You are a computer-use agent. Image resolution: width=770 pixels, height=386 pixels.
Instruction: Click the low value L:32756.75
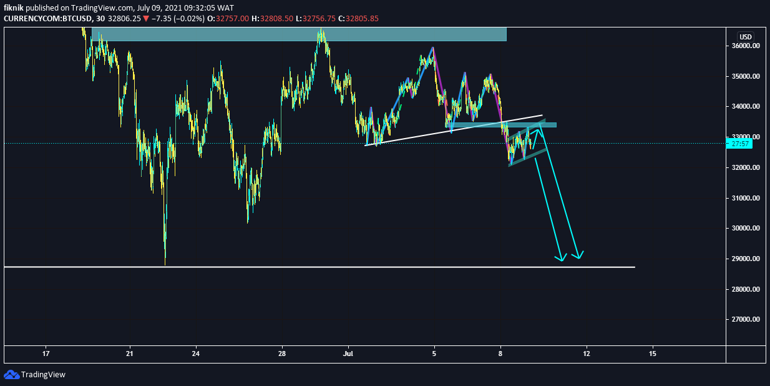315,19
